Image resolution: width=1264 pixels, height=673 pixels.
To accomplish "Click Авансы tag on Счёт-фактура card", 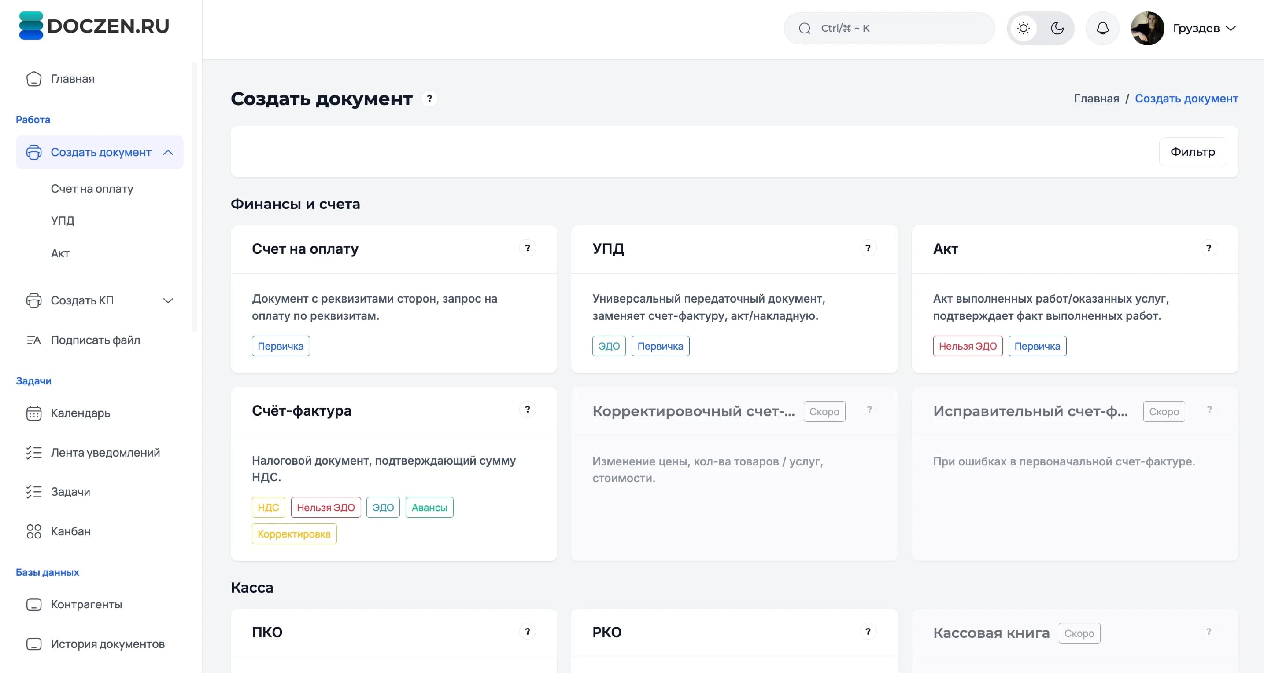I will point(429,507).
